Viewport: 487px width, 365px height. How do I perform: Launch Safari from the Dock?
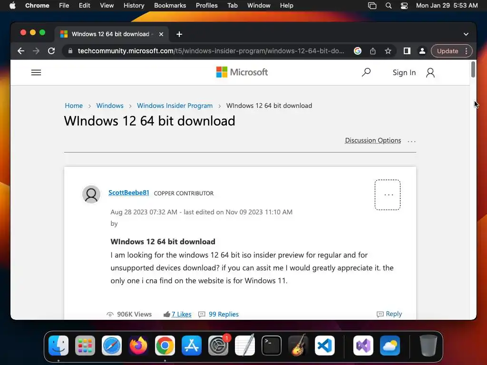coord(111,346)
